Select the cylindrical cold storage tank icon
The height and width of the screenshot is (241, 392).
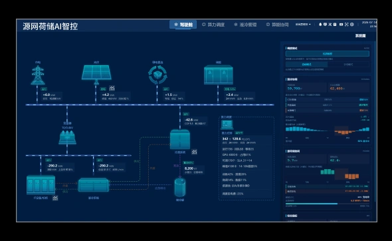(x=180, y=187)
